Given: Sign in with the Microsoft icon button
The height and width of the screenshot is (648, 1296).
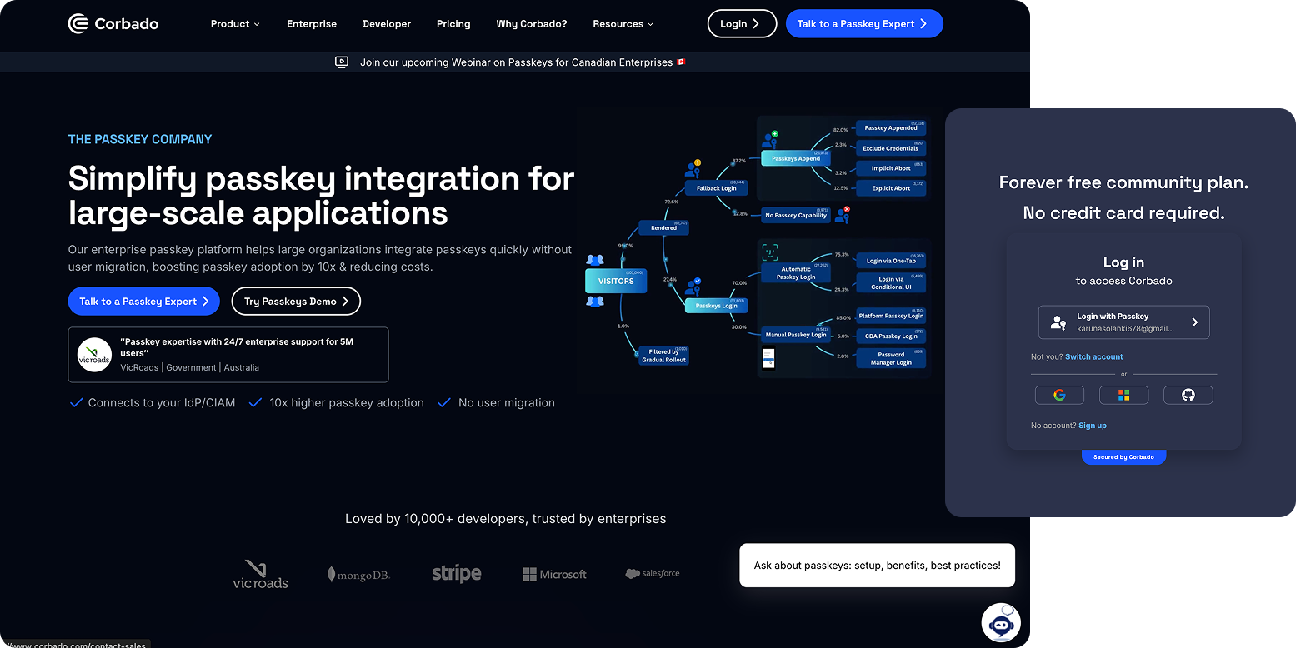Looking at the screenshot, I should (1123, 395).
